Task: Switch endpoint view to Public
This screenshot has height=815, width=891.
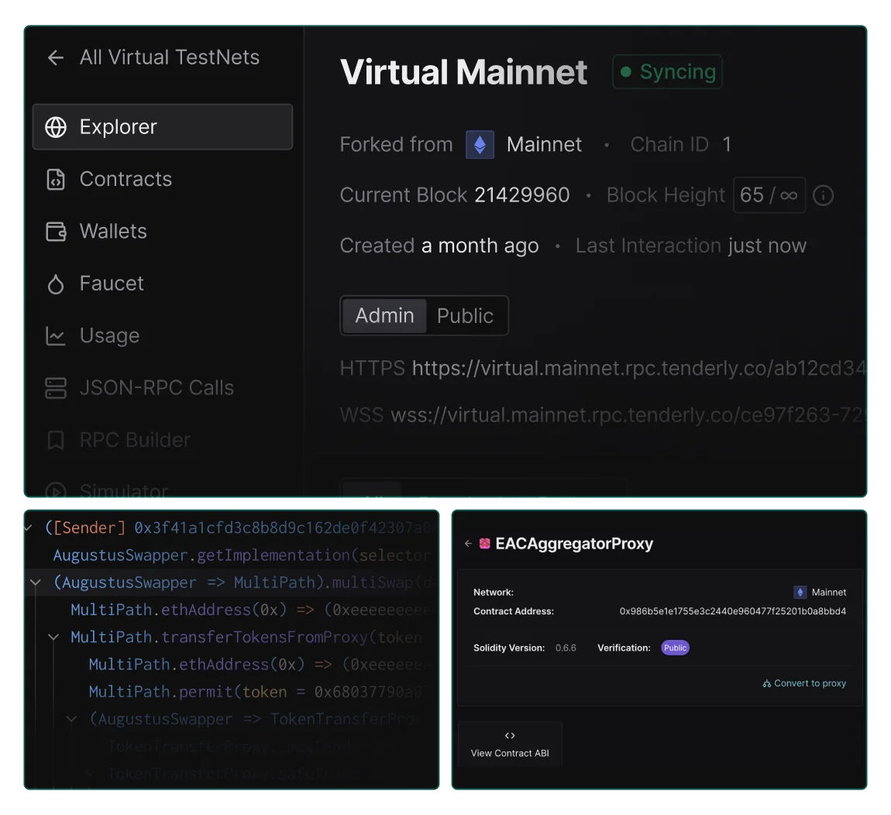Action: (x=465, y=316)
